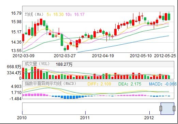Click the 均线 (MA) indicator label
178x124 pixels.
(x=34, y=14)
